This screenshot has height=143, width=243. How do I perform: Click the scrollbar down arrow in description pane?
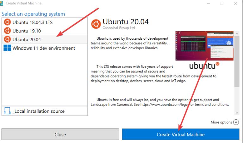237,113
